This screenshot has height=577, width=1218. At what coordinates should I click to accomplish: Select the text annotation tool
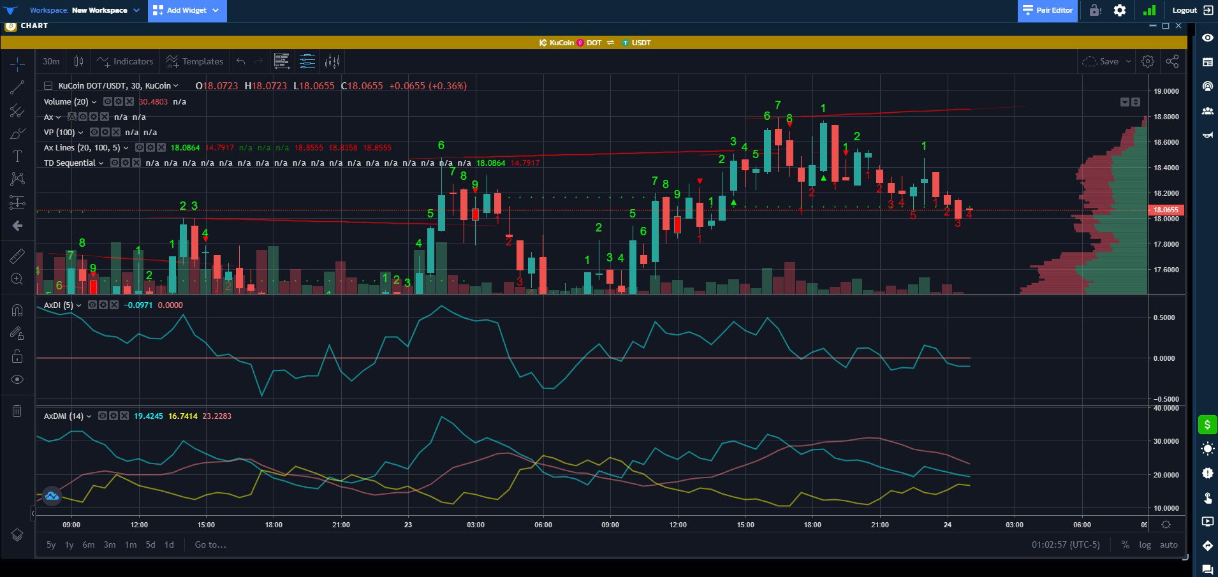(x=17, y=156)
